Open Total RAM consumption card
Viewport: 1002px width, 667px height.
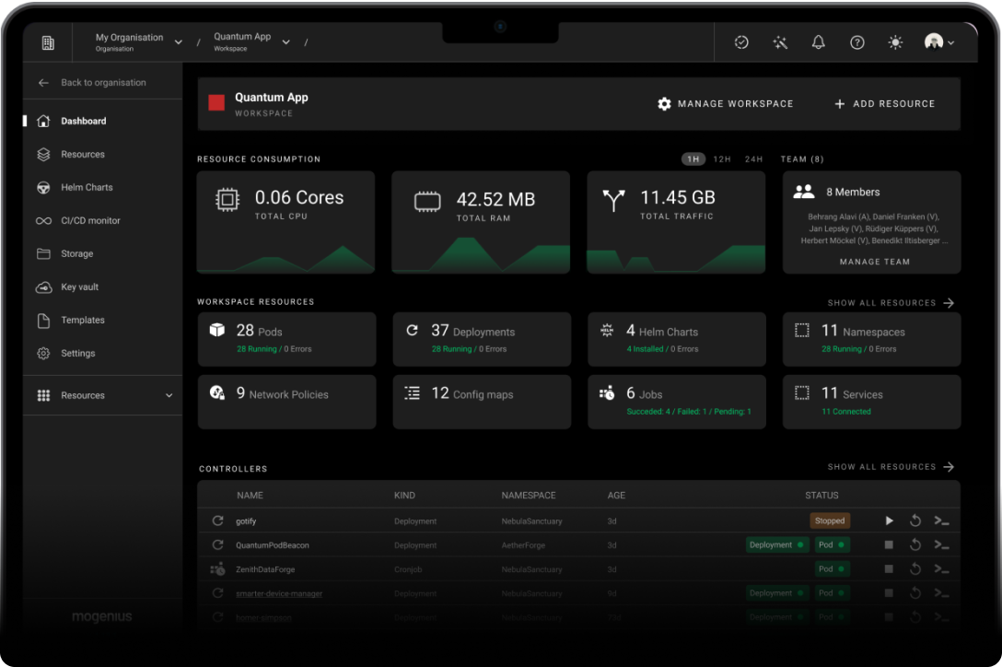coord(481,222)
